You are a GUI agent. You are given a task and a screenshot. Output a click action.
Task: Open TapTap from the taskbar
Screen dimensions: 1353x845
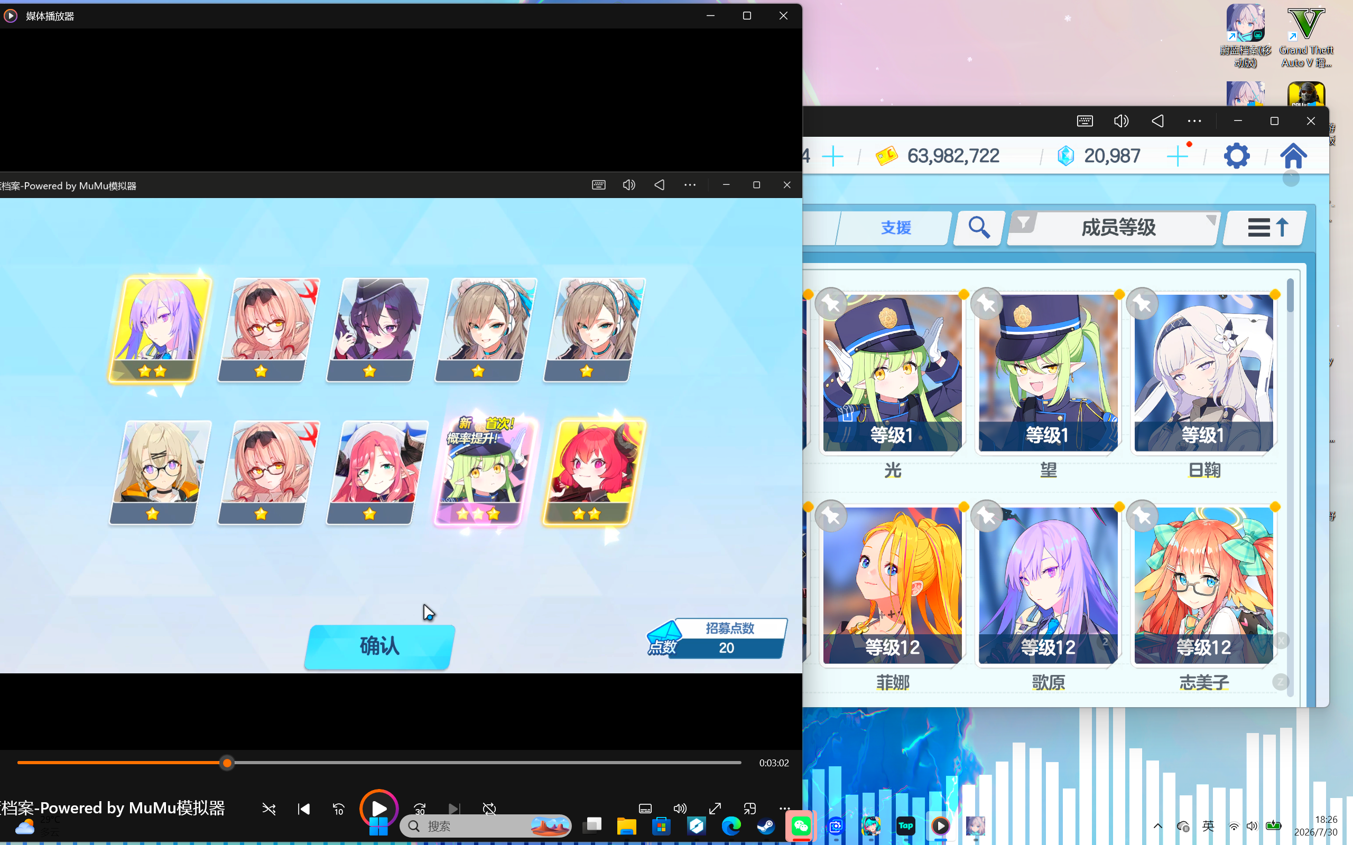906,826
